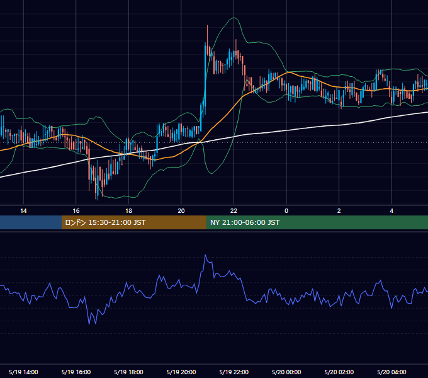Click the 5/20 02:00 date label

339,372
